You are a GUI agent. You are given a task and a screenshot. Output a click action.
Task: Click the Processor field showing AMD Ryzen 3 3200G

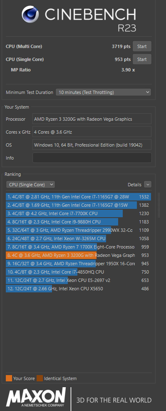coord(92,119)
